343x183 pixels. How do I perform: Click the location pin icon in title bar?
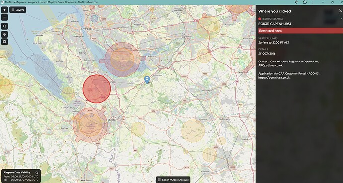[x=296, y=2]
